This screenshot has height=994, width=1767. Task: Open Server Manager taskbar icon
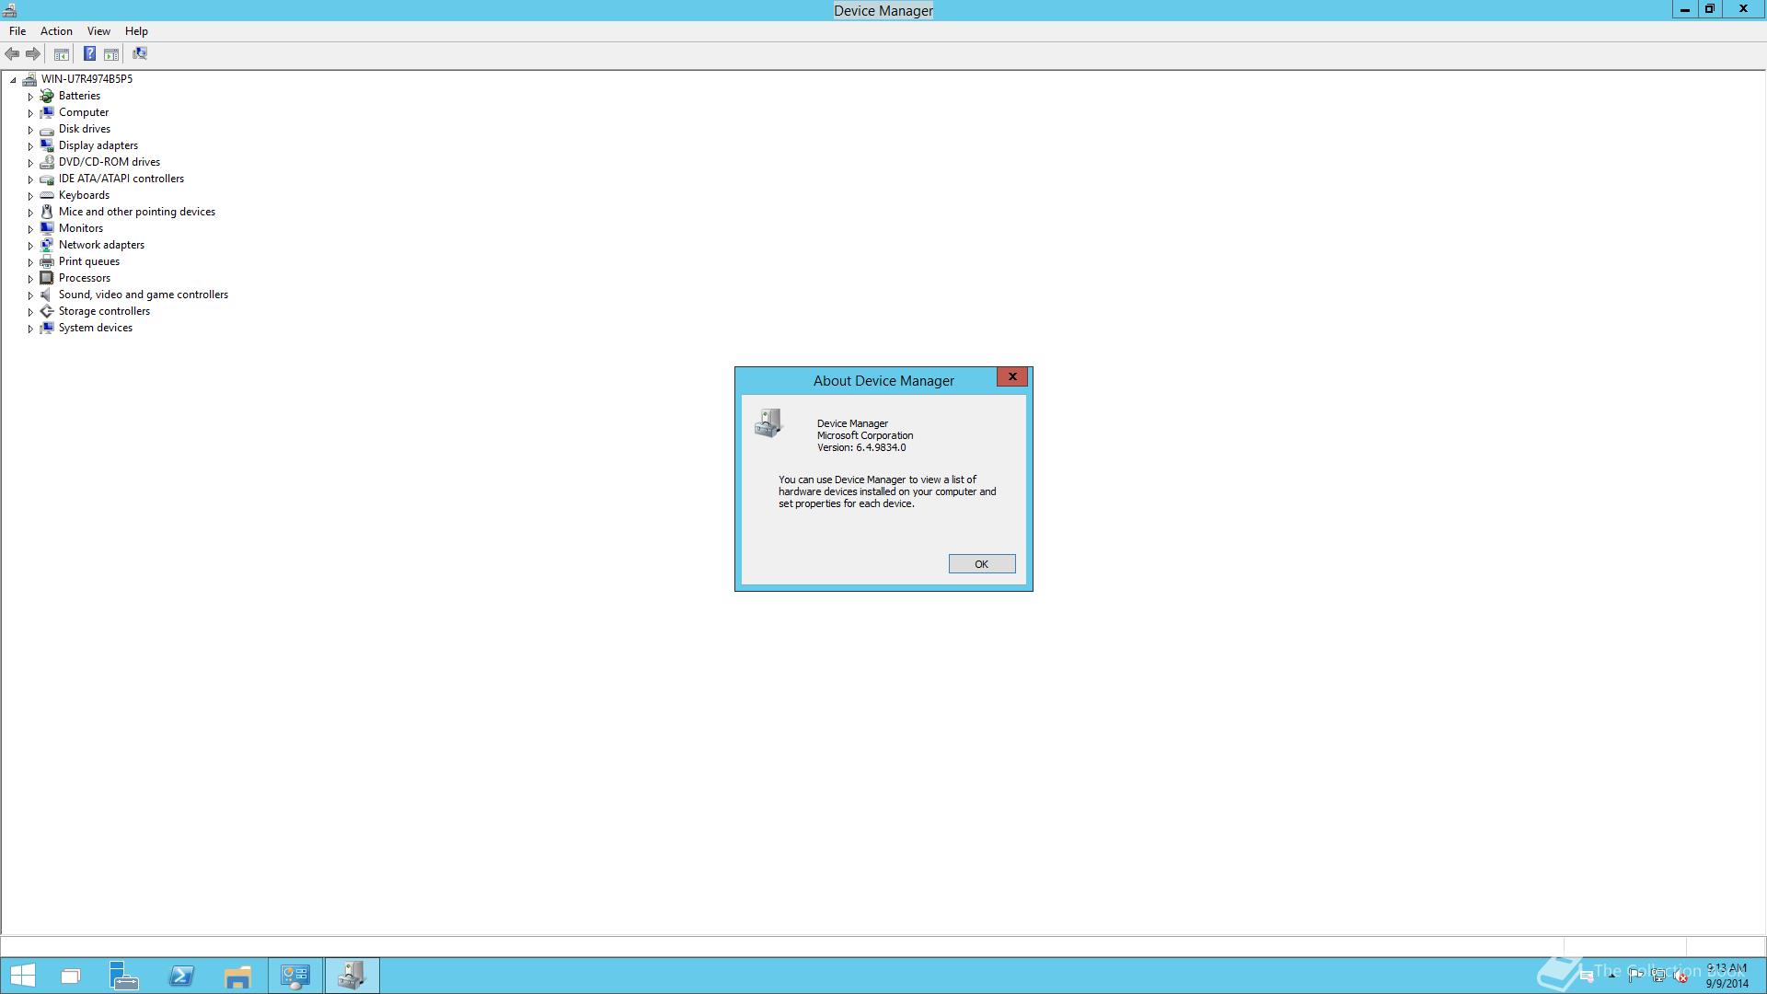coord(123,976)
